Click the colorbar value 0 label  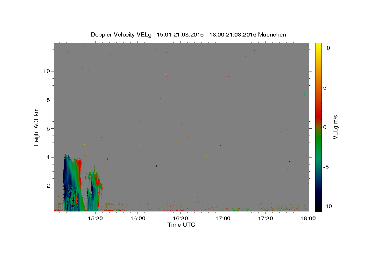point(325,127)
